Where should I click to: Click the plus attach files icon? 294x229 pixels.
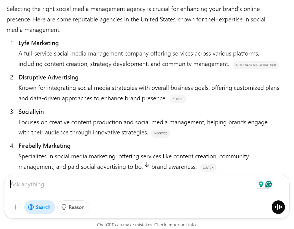pyautogui.click(x=15, y=207)
